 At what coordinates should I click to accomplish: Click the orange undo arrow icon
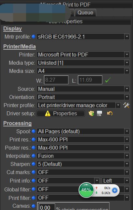110,113
